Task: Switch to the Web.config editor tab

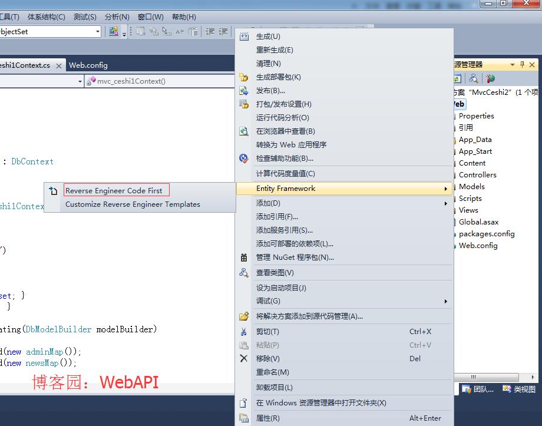Action: click(x=88, y=65)
